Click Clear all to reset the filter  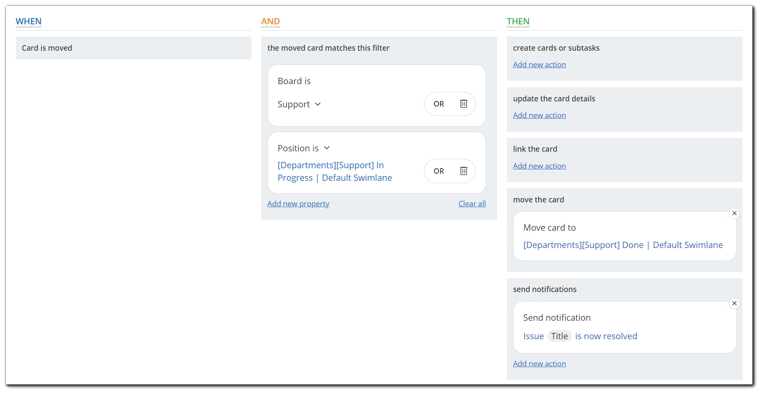472,204
